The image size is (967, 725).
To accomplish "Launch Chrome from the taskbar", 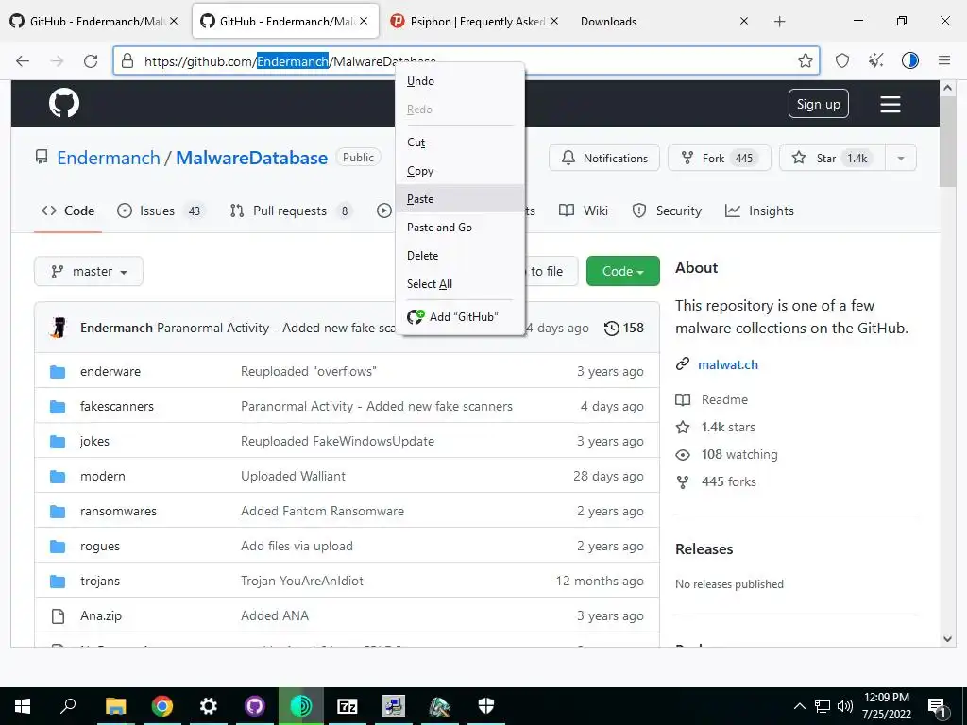I will tap(162, 706).
